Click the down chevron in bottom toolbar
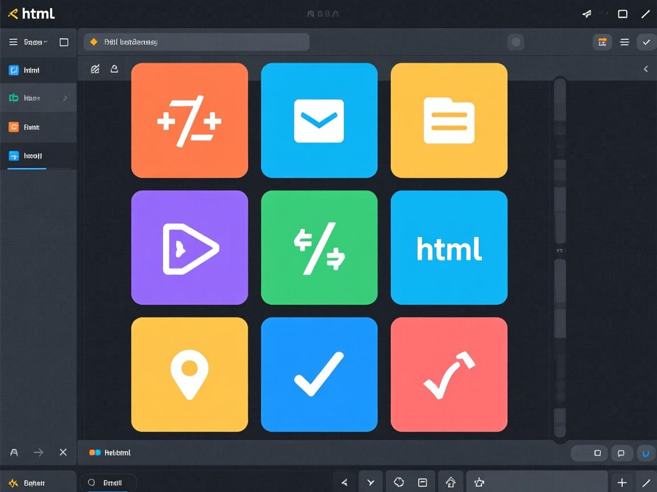The width and height of the screenshot is (657, 492). coord(371,483)
